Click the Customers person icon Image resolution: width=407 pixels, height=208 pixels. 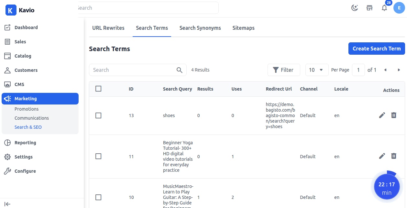tap(7, 70)
